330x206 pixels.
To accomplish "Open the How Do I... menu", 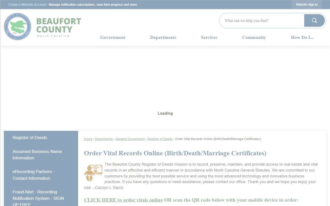I will tap(302, 37).
